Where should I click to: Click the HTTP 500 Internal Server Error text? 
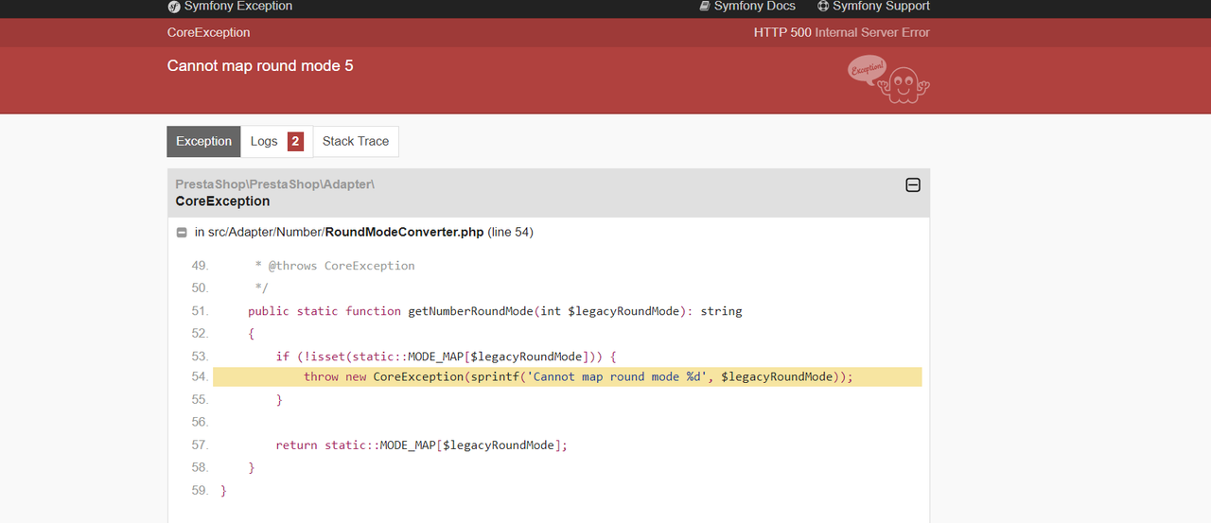click(x=842, y=32)
